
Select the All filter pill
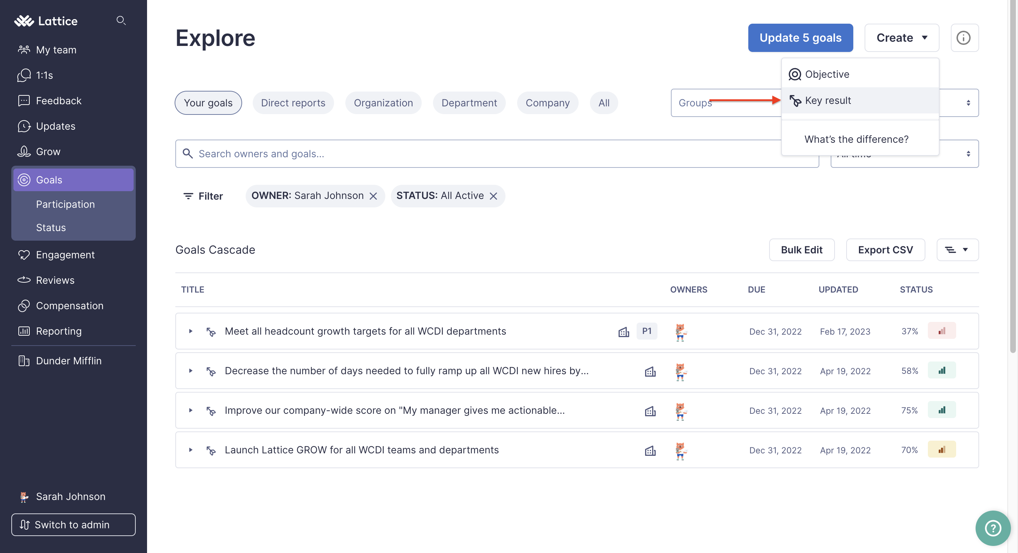[603, 103]
